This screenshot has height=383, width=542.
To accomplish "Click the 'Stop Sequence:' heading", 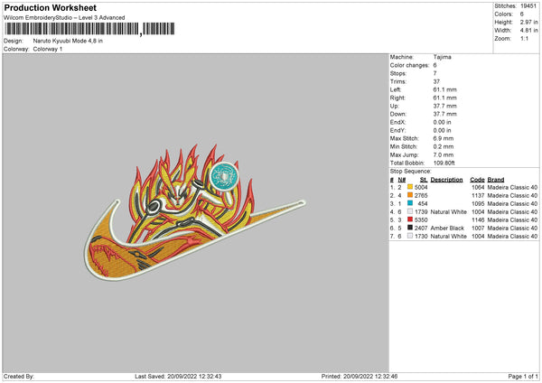I will [411, 172].
